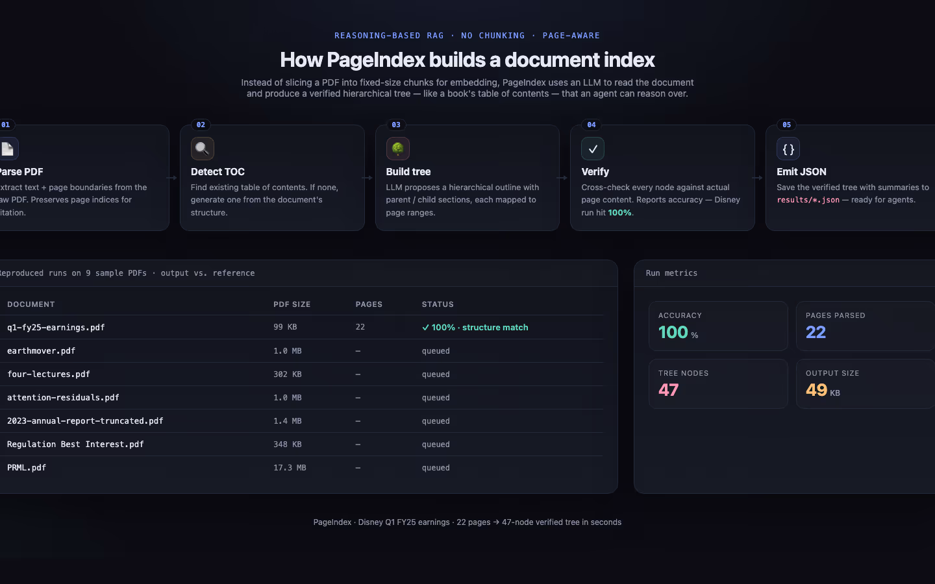Click 302 KB size cell
Screen dimensions: 935x584
coord(288,374)
